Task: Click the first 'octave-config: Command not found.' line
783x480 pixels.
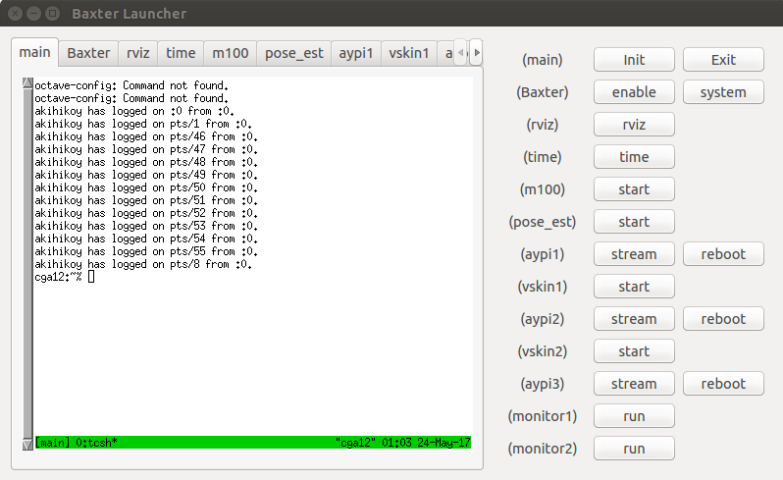Action: 131,85
